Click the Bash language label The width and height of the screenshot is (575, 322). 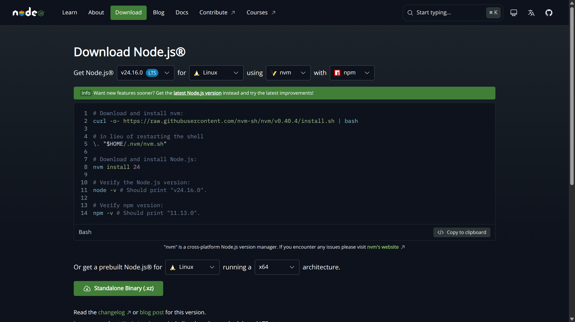85,232
